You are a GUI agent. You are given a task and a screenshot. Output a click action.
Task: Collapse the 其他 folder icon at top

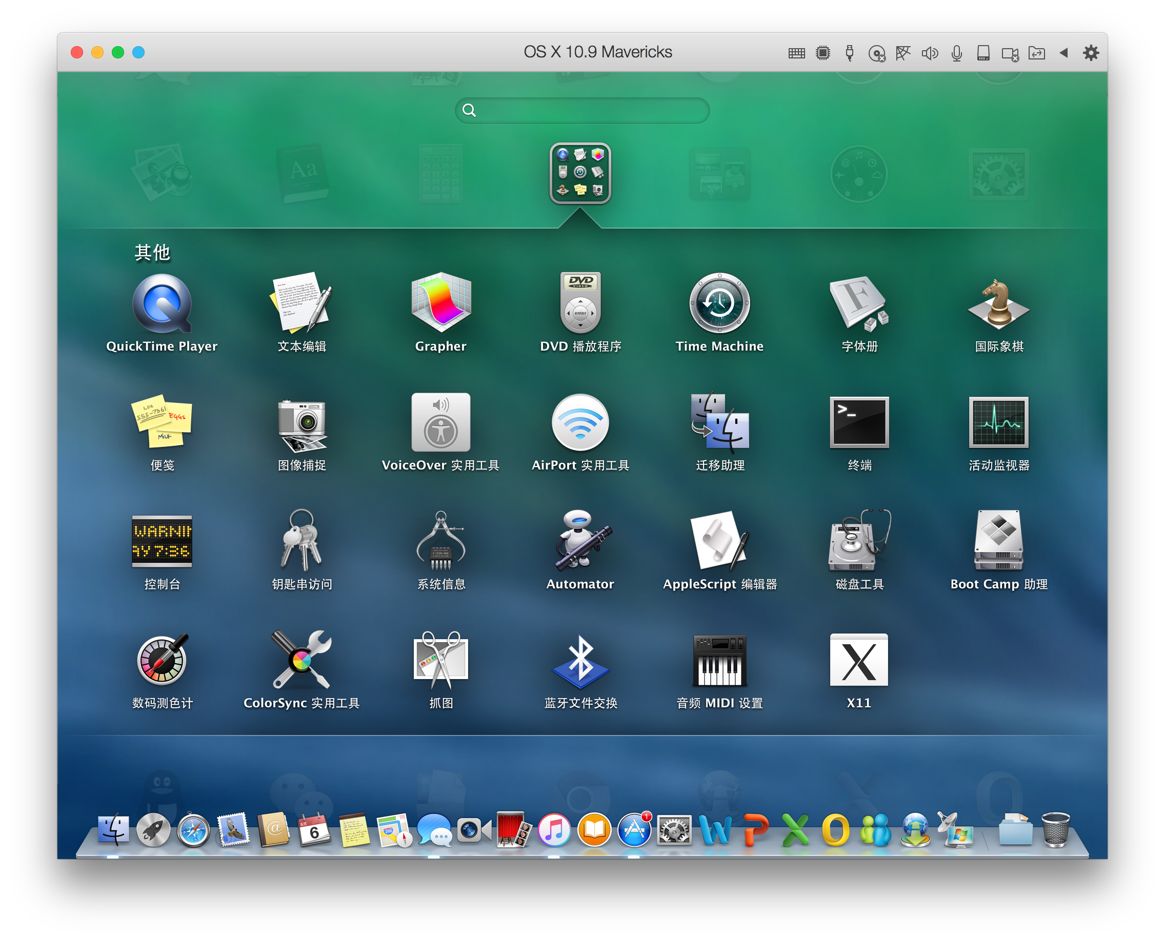pyautogui.click(x=580, y=173)
